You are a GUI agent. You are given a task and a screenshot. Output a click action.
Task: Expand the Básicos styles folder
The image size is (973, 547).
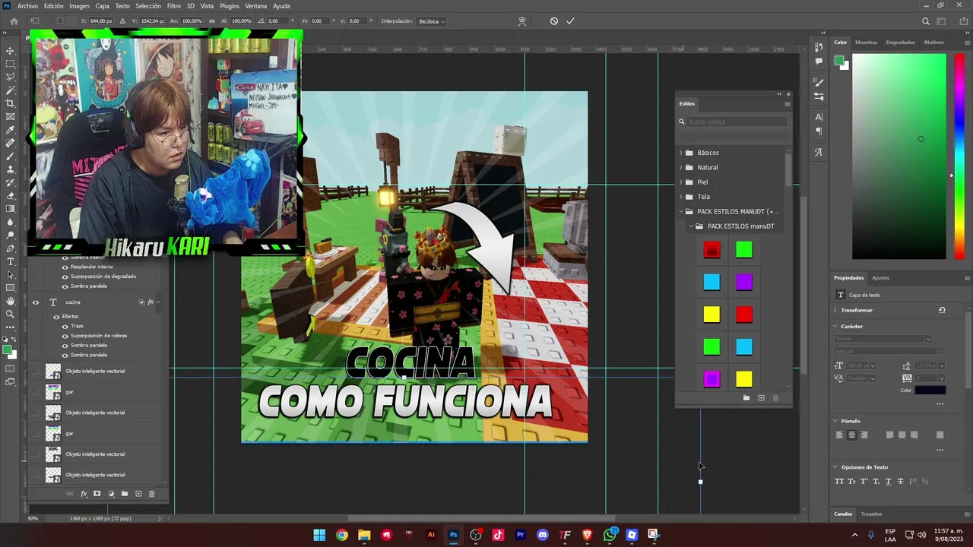pyautogui.click(x=680, y=153)
